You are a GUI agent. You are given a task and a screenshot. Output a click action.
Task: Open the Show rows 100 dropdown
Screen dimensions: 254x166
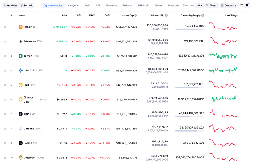[x=200, y=5]
